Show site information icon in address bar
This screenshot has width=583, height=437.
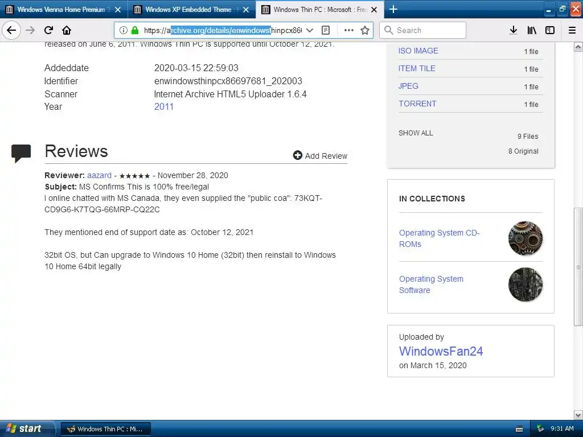(124, 30)
